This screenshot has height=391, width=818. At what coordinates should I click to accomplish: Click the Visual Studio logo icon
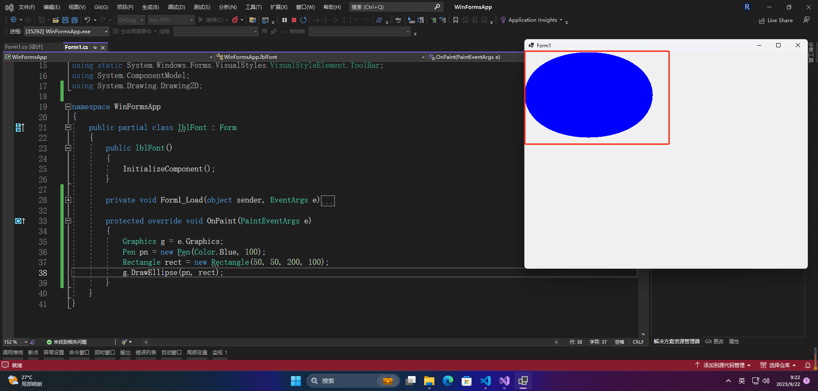[9, 7]
